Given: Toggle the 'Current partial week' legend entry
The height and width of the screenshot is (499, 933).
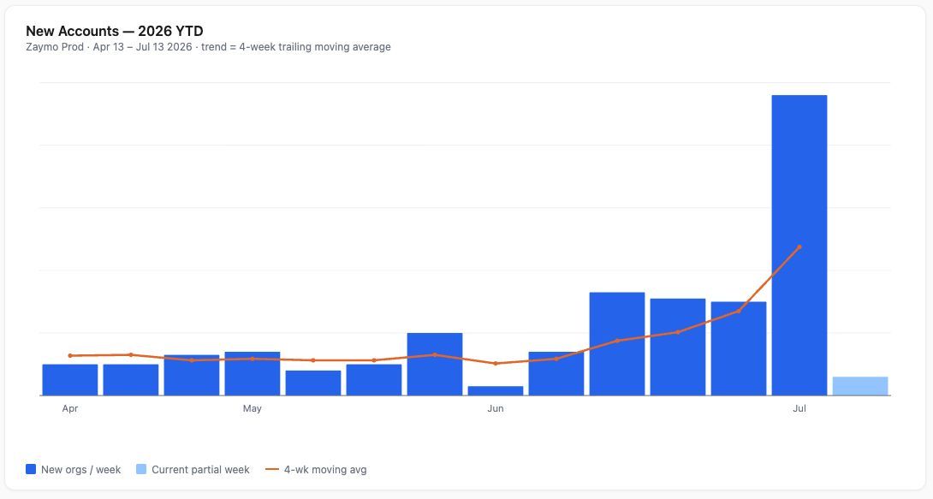Looking at the screenshot, I should point(193,469).
